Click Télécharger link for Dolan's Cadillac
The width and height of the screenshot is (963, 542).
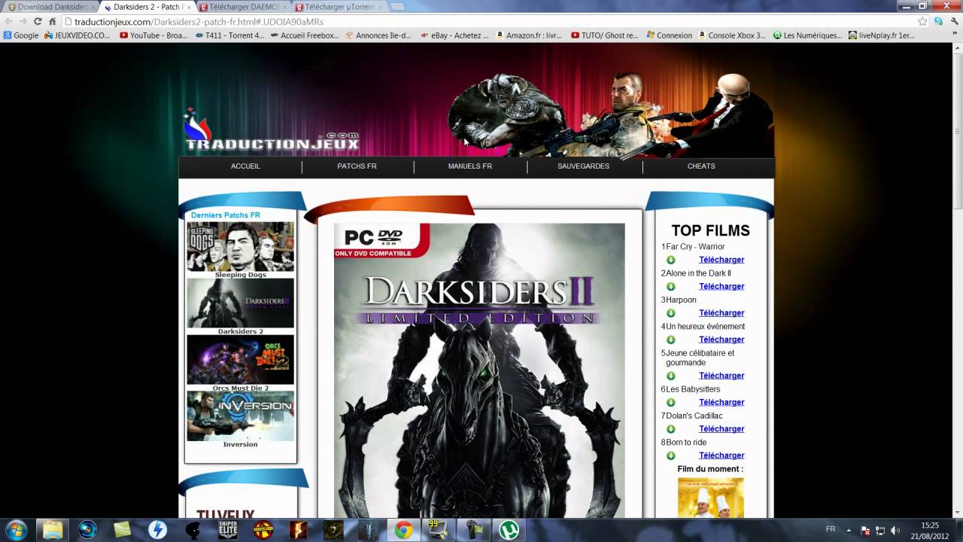pos(721,429)
